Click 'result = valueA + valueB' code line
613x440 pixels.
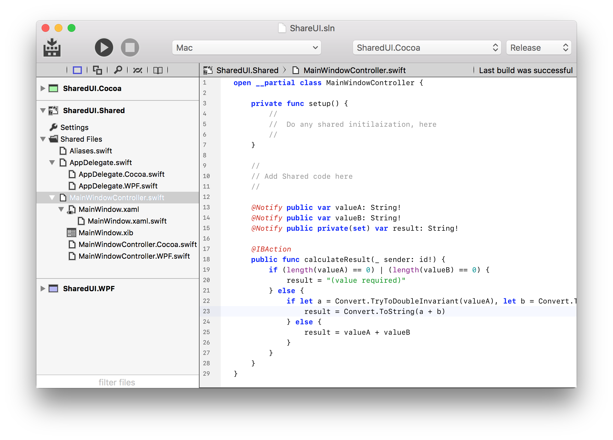pyautogui.click(x=357, y=332)
